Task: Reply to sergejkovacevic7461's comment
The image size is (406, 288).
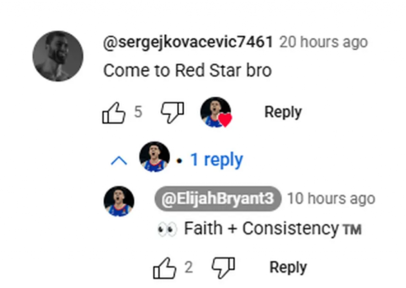Action: point(283,112)
